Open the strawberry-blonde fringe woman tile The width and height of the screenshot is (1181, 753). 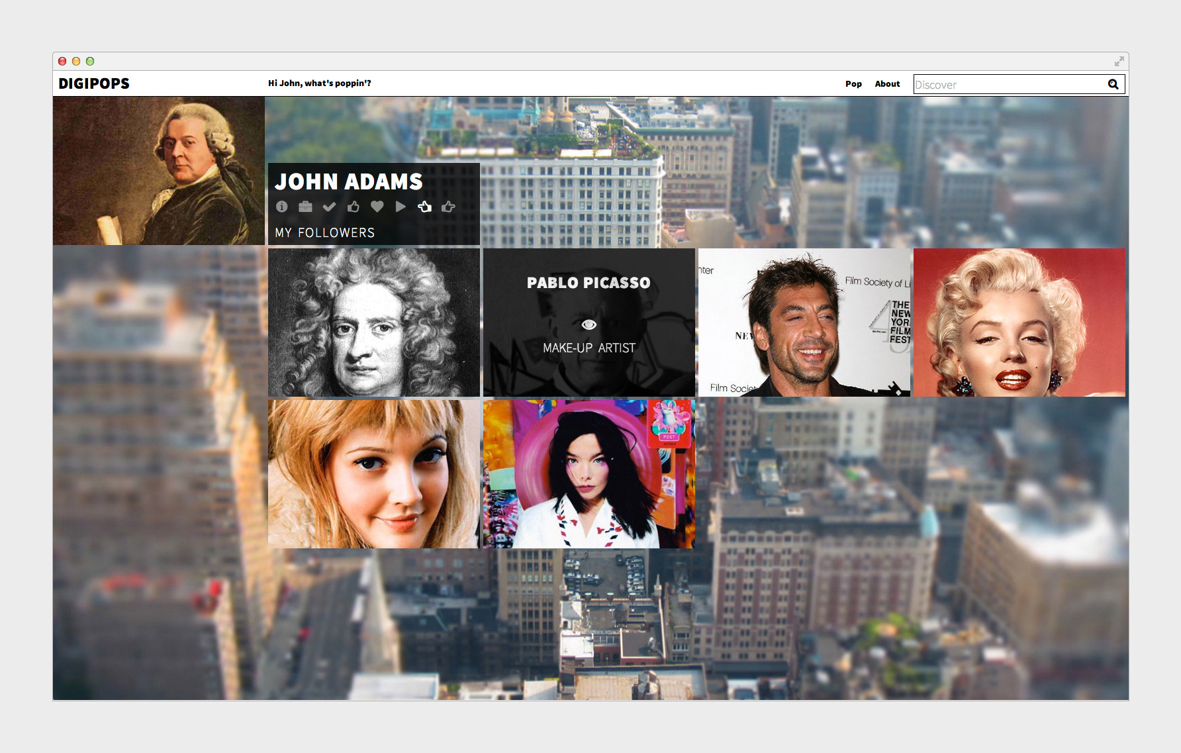pos(374,474)
